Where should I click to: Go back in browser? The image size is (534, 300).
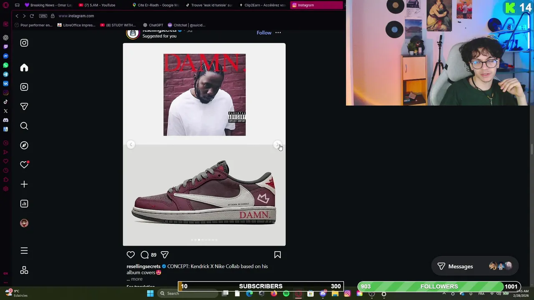[17, 16]
